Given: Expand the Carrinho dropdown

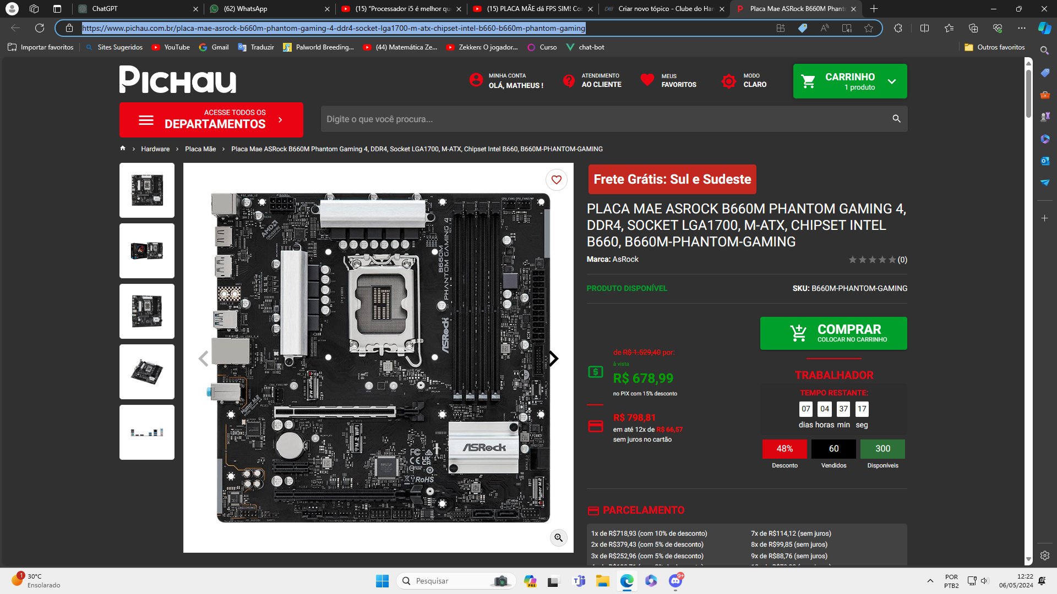Looking at the screenshot, I should (x=892, y=81).
